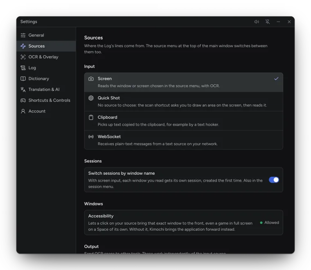
Task: Open the Dictionary settings page
Action: (46, 79)
